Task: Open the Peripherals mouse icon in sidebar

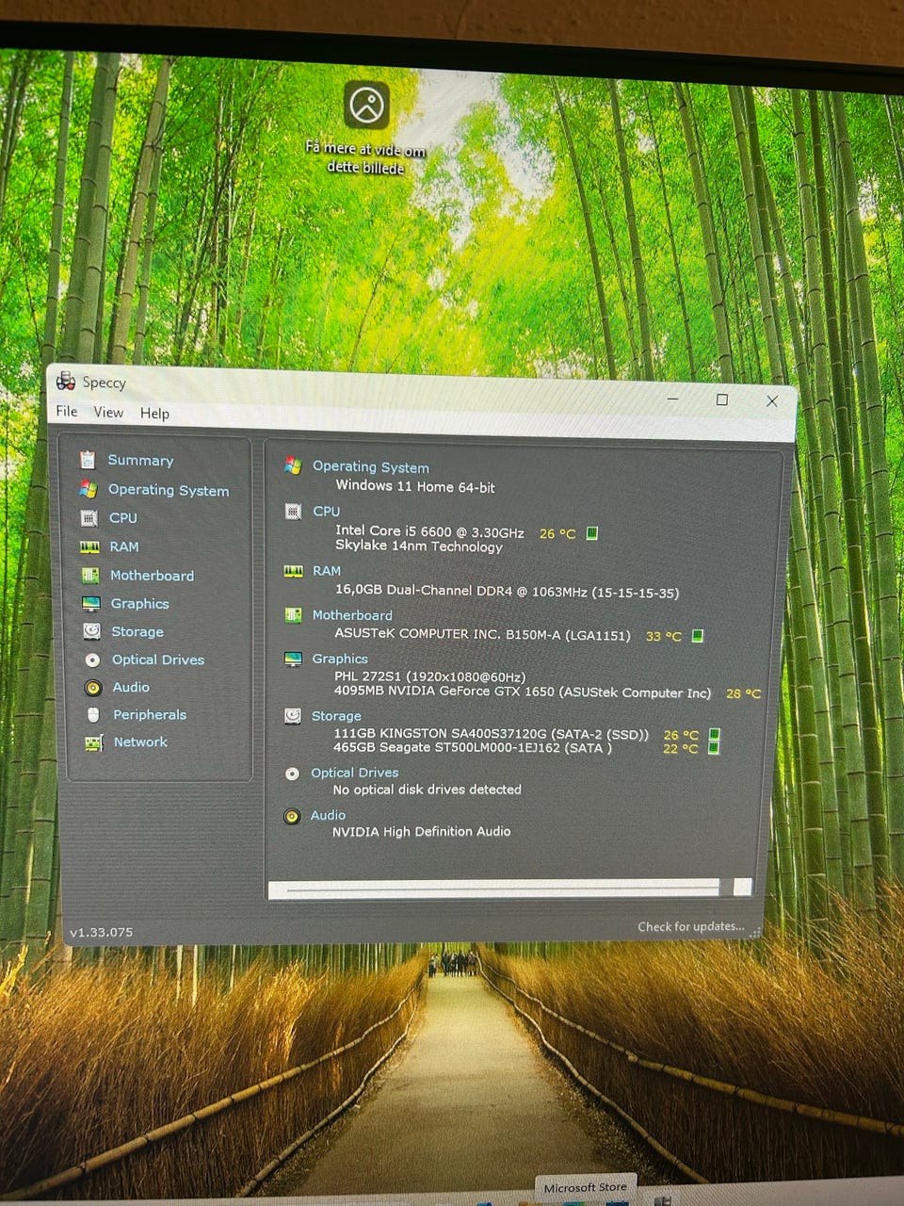Action: (93, 714)
